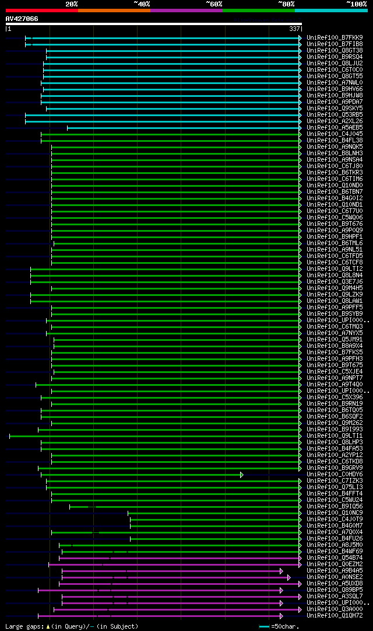Select the UniRef100_C0HDY6 label
Image resolution: width=373 pixels, height=631 pixels.
(335, 475)
